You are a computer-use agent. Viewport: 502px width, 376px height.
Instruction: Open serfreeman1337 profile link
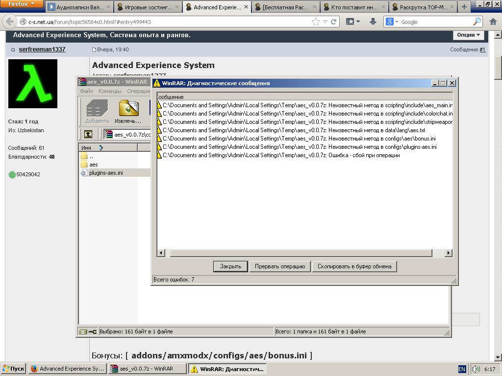click(42, 49)
